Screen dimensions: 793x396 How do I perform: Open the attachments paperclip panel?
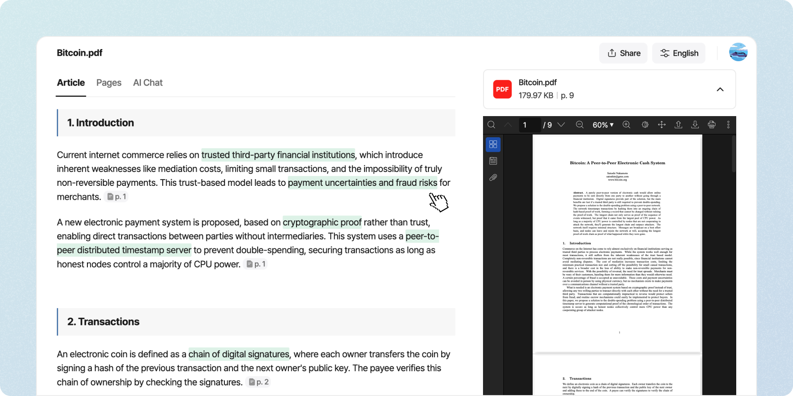coord(493,178)
